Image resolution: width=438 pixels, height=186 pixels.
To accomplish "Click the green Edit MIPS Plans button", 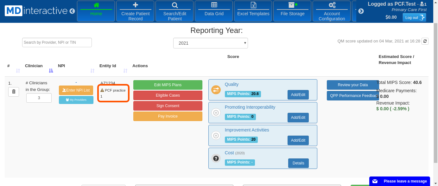I will [168, 85].
